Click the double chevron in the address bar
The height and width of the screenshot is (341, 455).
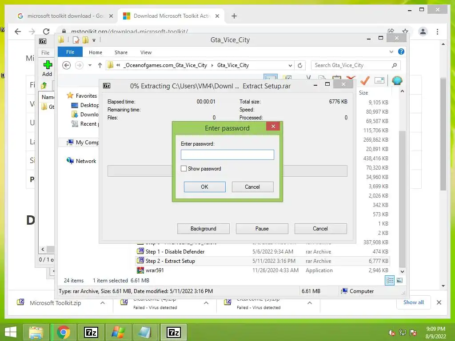(x=118, y=65)
